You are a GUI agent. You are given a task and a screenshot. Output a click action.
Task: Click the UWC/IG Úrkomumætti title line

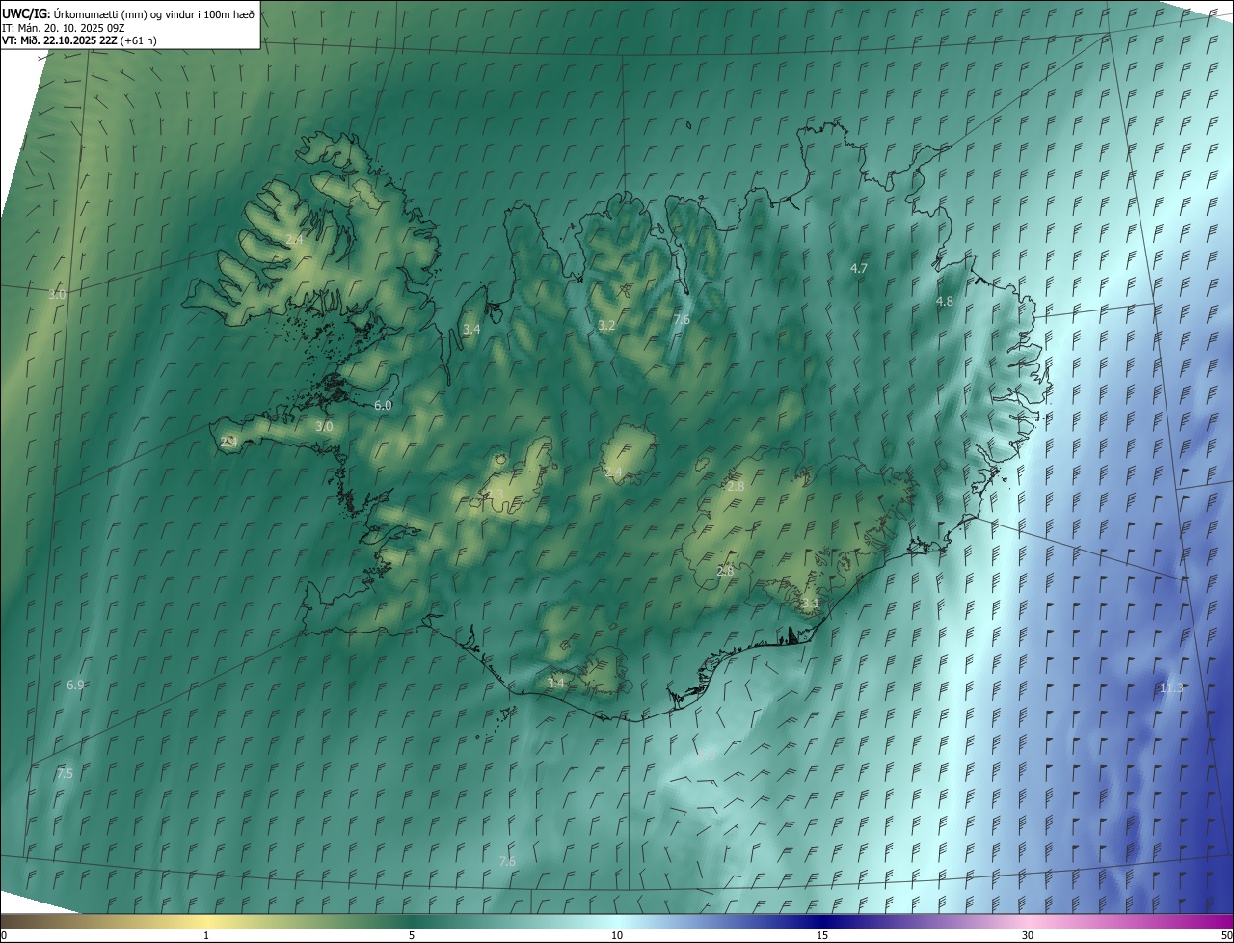point(128,13)
